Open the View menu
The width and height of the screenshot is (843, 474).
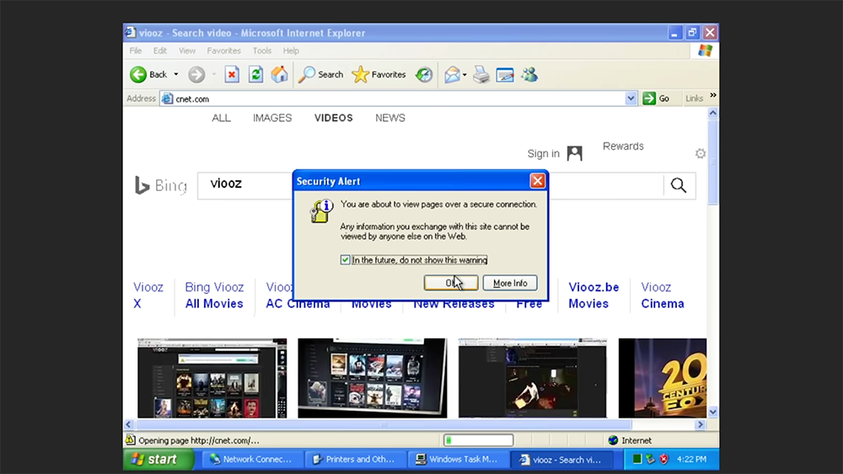coord(187,51)
